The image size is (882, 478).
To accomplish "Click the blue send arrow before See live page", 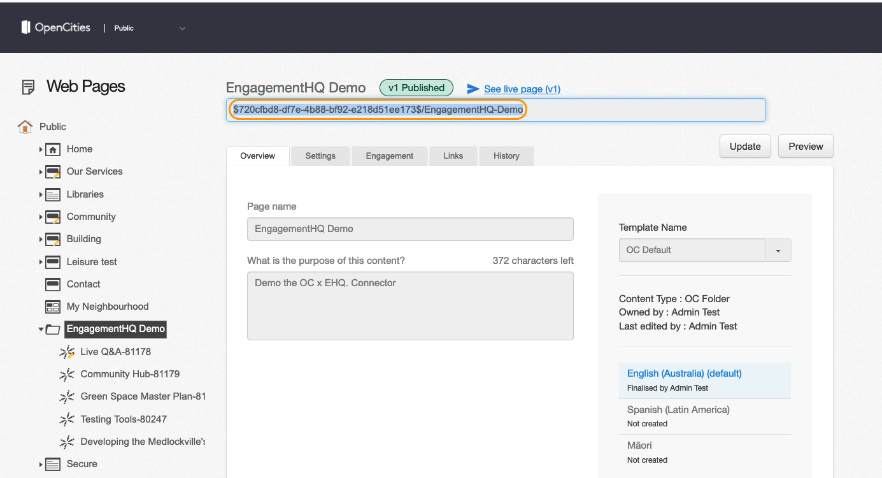I will click(x=473, y=89).
